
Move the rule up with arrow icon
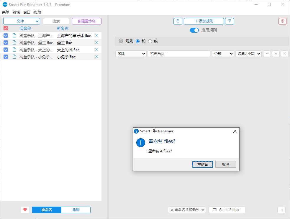click(267, 54)
